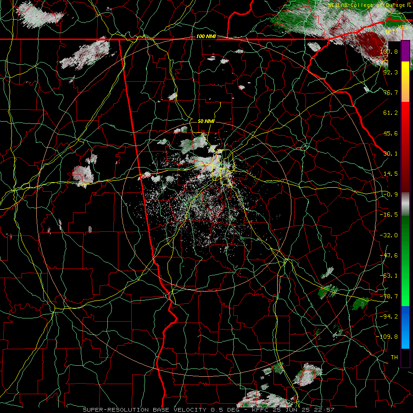Click the 50 NMI range ring label
Image resolution: width=413 pixels, height=413 pixels.
coord(206,121)
